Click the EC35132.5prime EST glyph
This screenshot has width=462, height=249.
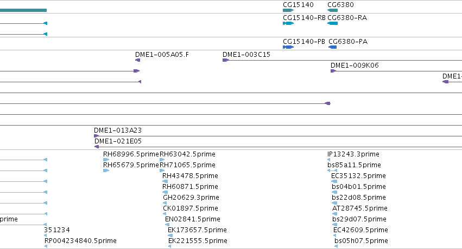pyautogui.click(x=334, y=181)
